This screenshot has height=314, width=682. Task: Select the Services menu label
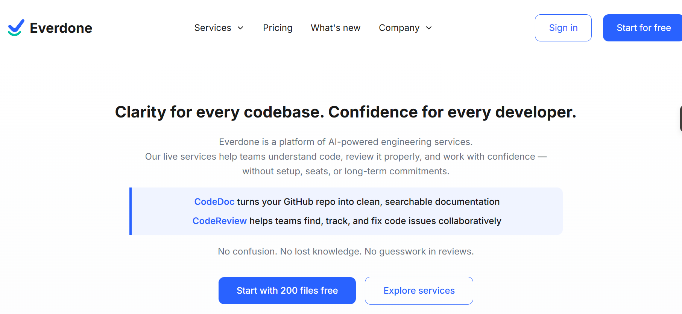pyautogui.click(x=213, y=27)
